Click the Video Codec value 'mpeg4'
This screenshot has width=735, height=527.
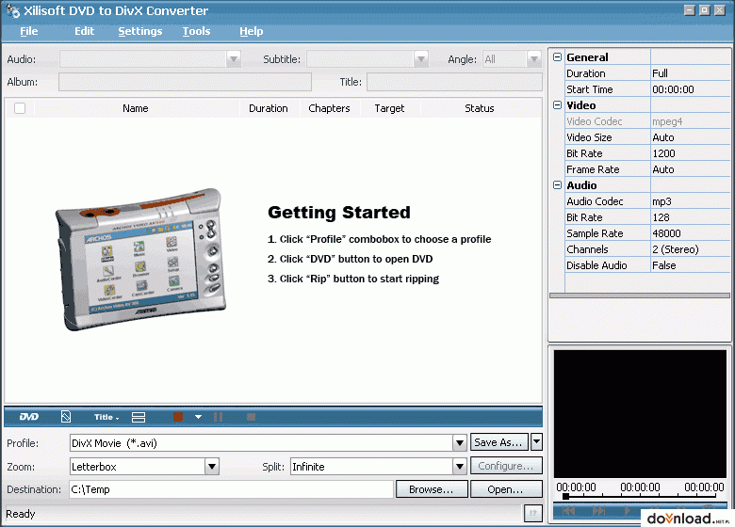(690, 121)
